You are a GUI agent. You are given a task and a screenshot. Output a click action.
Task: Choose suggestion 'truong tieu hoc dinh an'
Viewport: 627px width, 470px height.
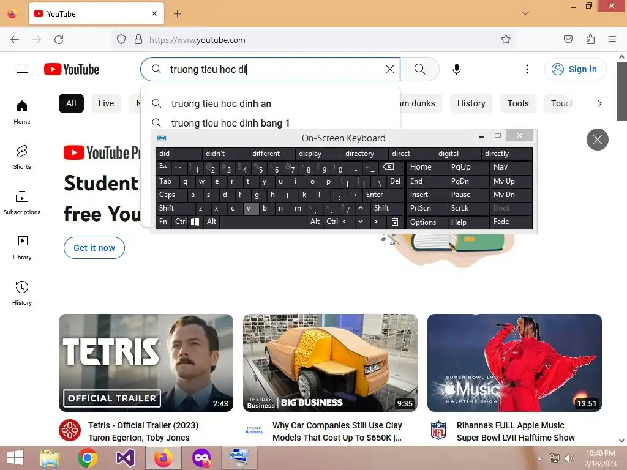point(270,103)
